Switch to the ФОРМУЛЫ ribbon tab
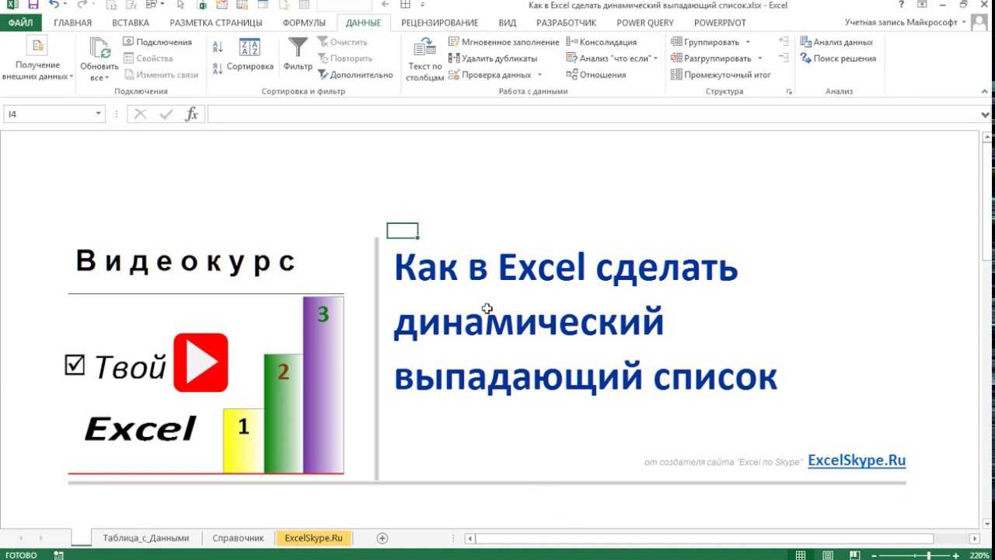The width and height of the screenshot is (995, 560). tap(304, 23)
